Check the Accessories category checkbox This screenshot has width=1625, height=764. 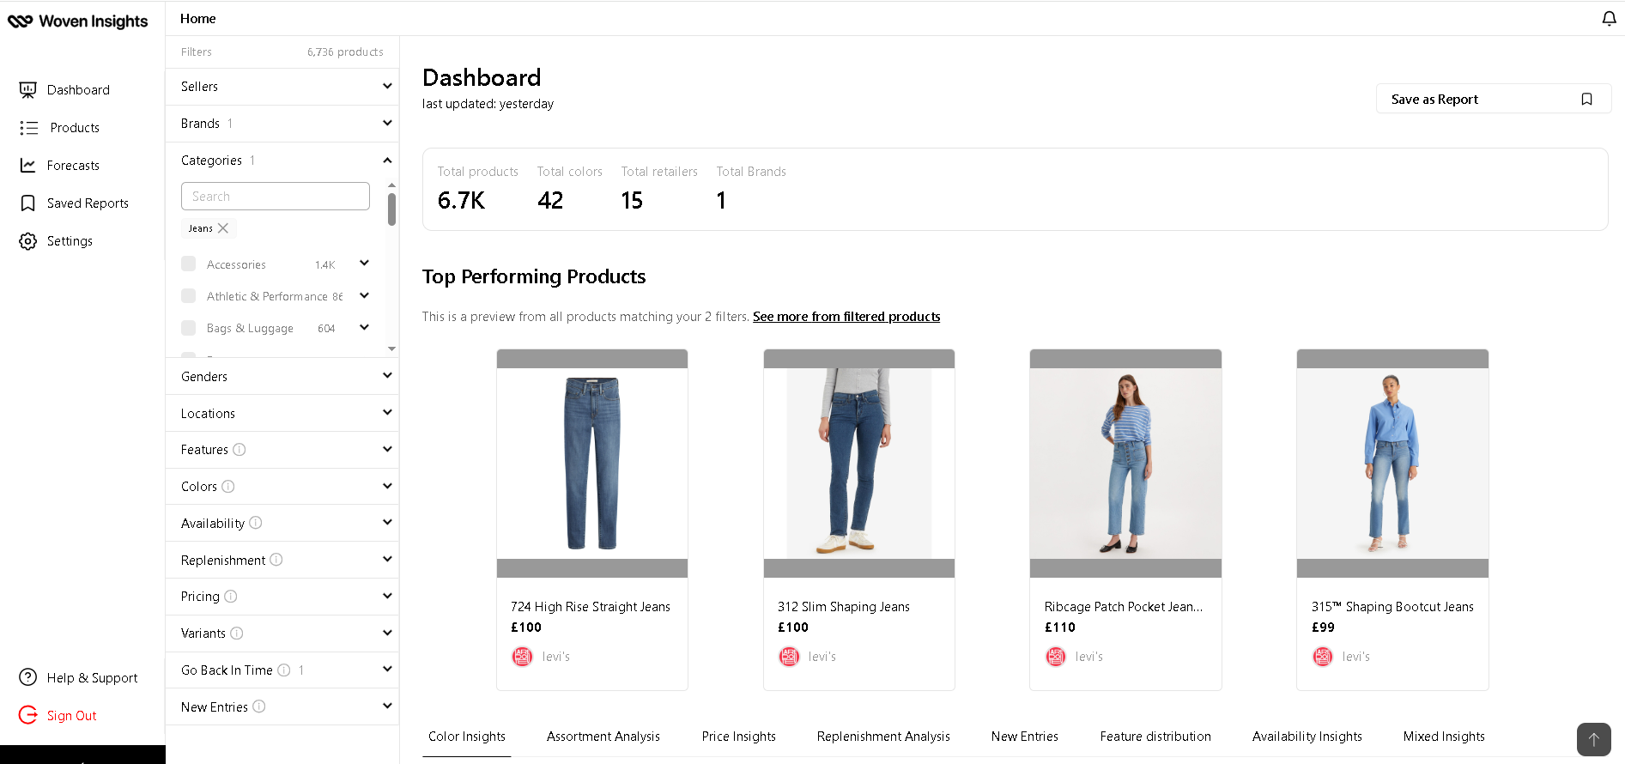click(x=189, y=264)
